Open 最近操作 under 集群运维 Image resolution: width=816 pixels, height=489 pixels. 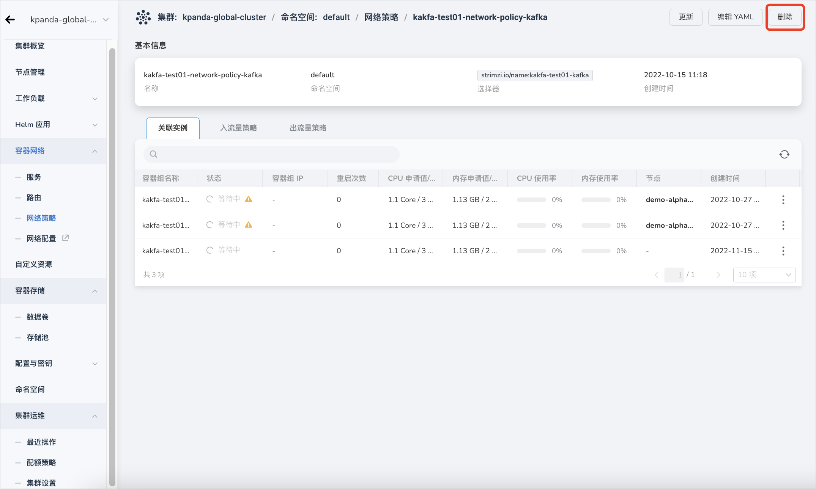click(x=41, y=442)
